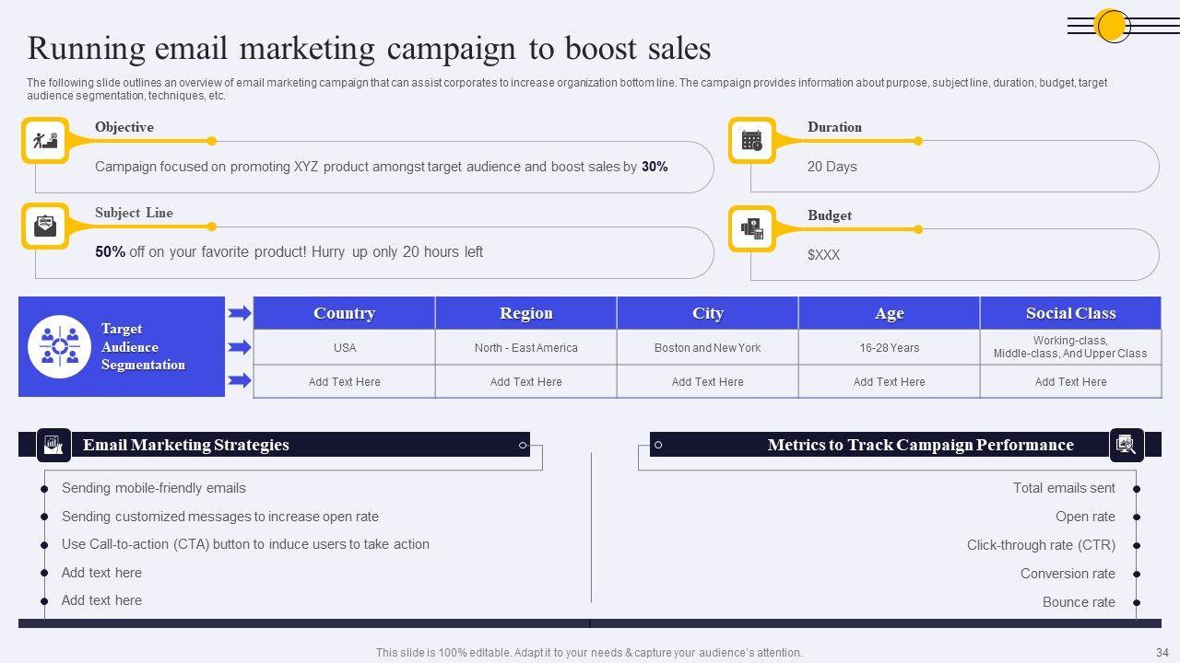Click the Age column header
This screenshot has height=663, width=1180.
click(889, 313)
